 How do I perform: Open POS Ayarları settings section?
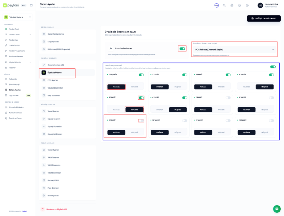tap(53, 80)
